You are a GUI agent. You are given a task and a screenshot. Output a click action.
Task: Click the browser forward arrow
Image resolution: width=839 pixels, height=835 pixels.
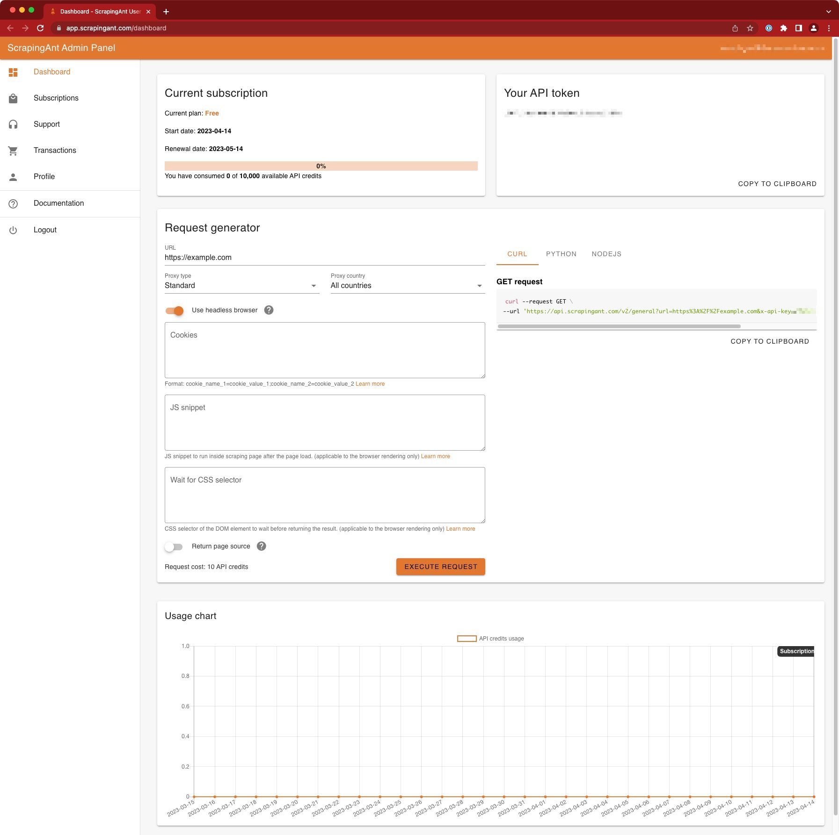[x=25, y=28]
